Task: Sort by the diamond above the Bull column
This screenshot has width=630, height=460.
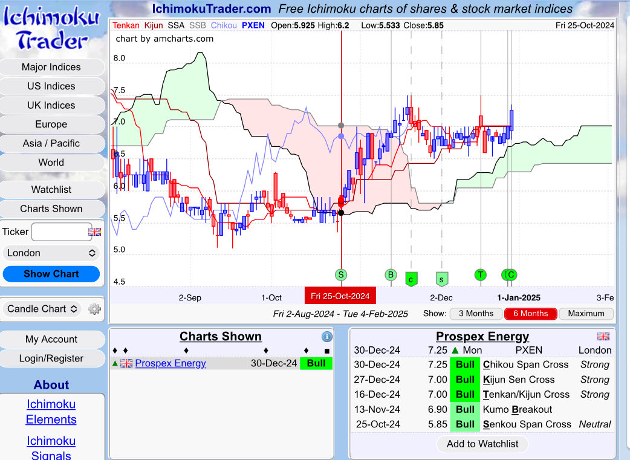Action: coord(306,351)
